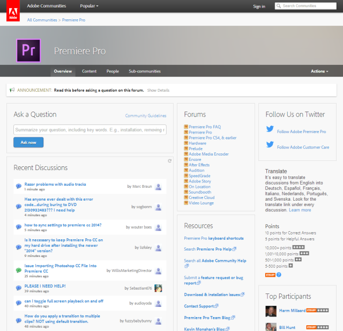The height and width of the screenshot is (331, 343).
Task: Click the red Adobe logo icon
Action: (x=13, y=11)
